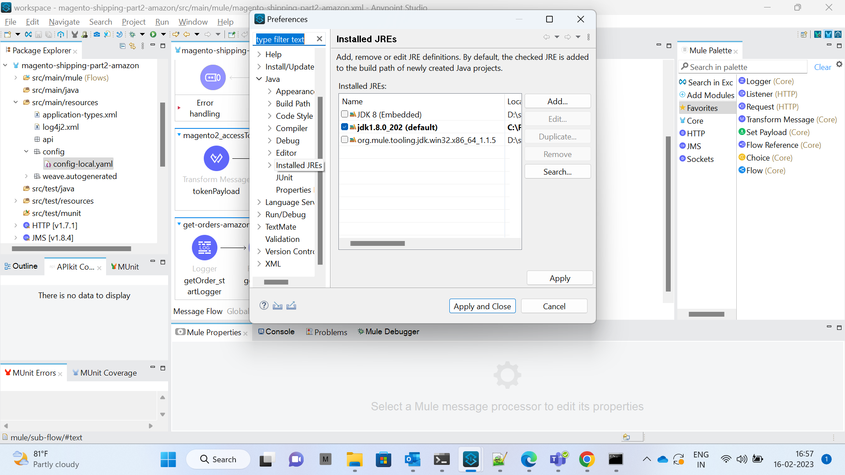Viewport: 845px width, 475px height.
Task: Click the Name column header
Action: pyautogui.click(x=422, y=102)
